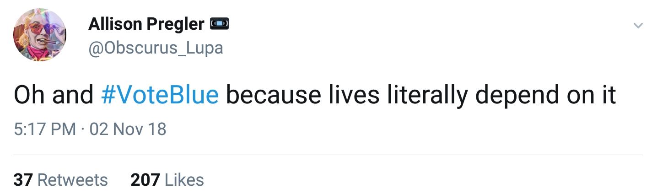The width and height of the screenshot is (652, 194).
Task: Select the date 02 Nov 18
Action: tap(128, 129)
